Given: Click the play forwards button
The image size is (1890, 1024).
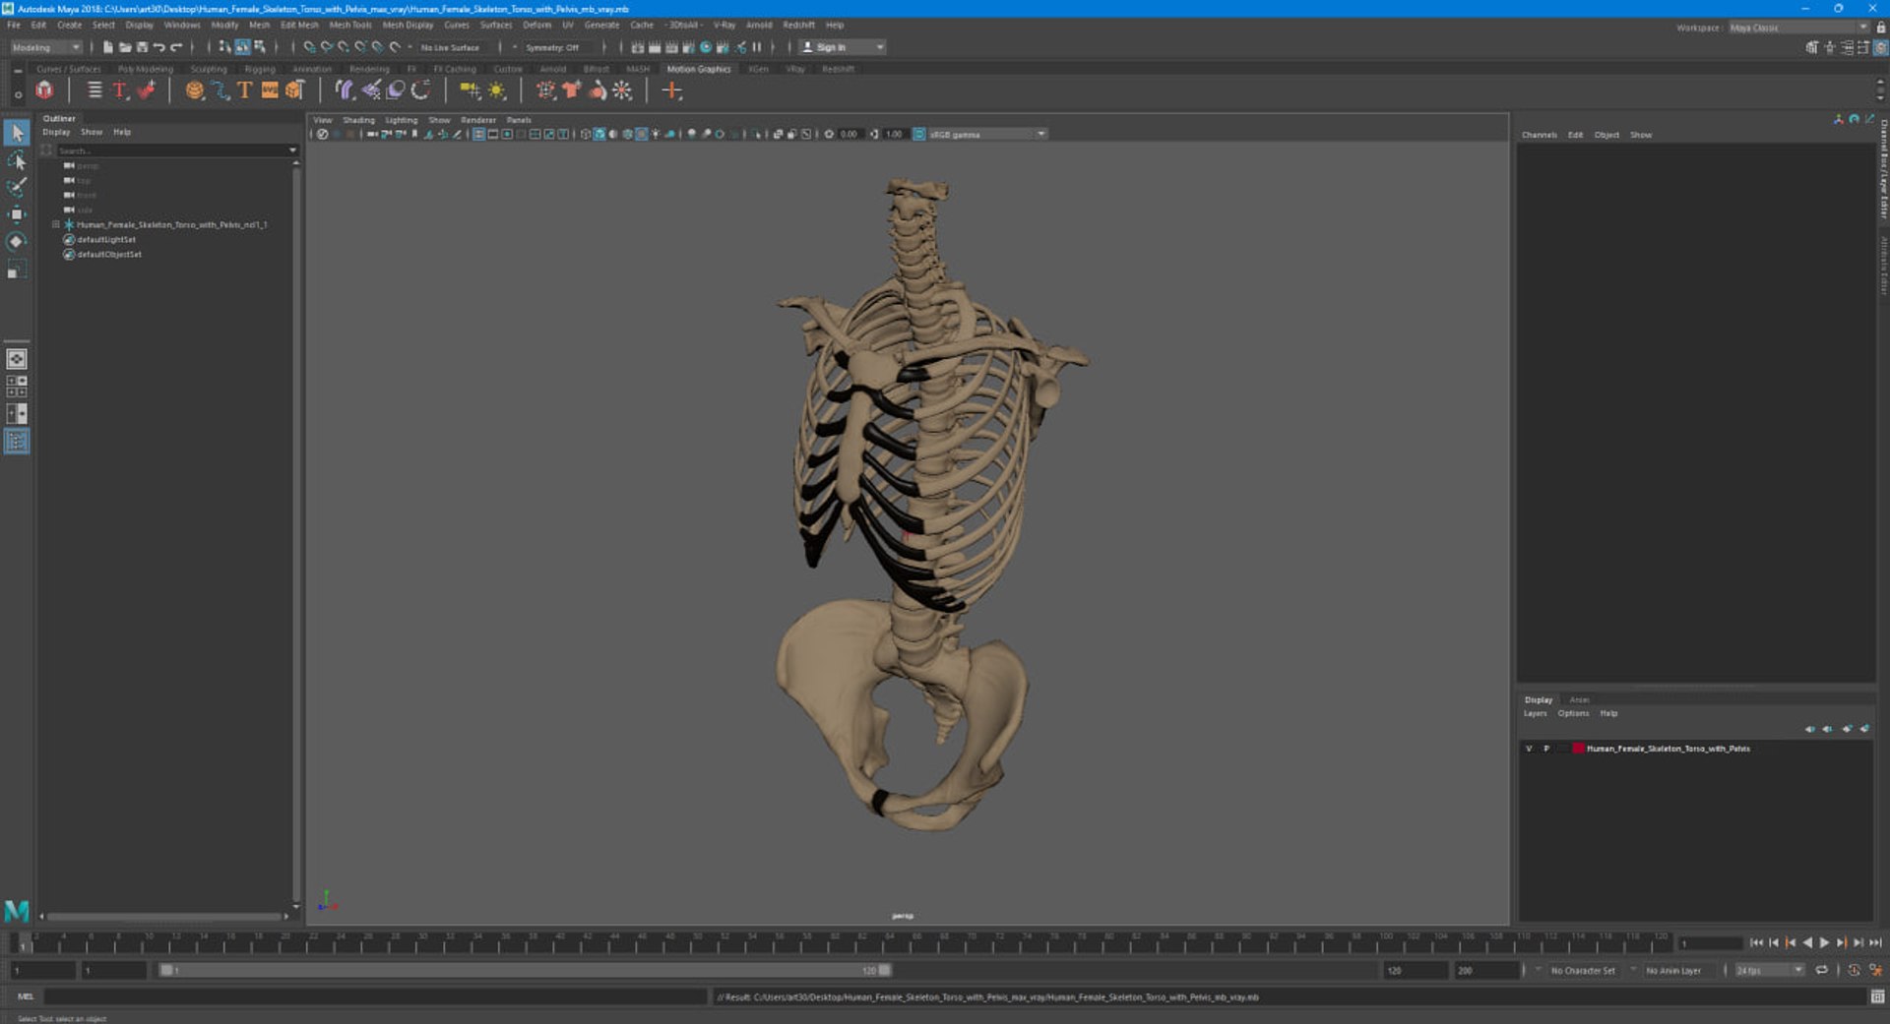Looking at the screenshot, I should [1824, 942].
